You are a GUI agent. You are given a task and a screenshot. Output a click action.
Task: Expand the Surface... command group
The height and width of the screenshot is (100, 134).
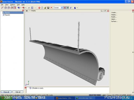pyautogui.click(x=114, y=21)
